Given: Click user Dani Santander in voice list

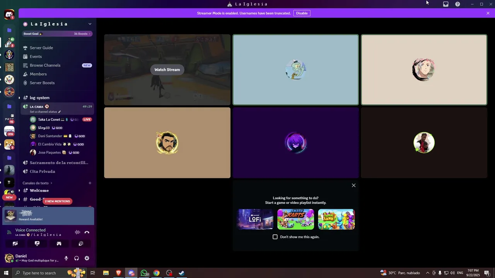Looking at the screenshot, I should coord(61,136).
